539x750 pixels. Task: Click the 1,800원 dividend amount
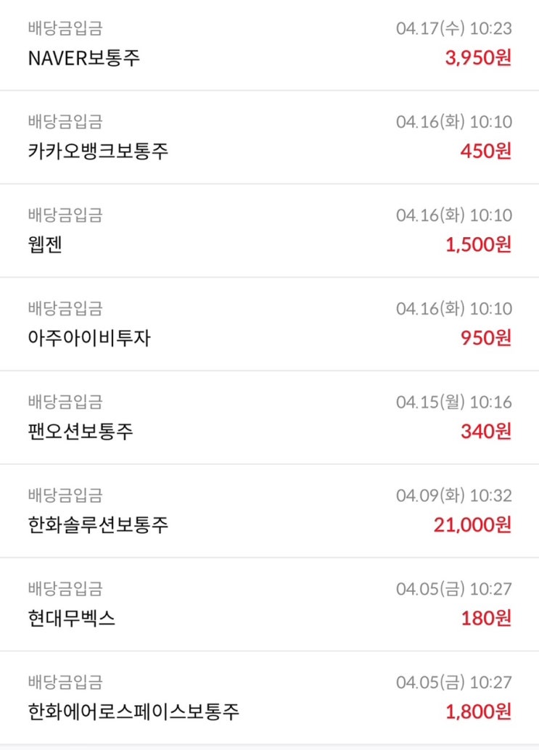[478, 712]
